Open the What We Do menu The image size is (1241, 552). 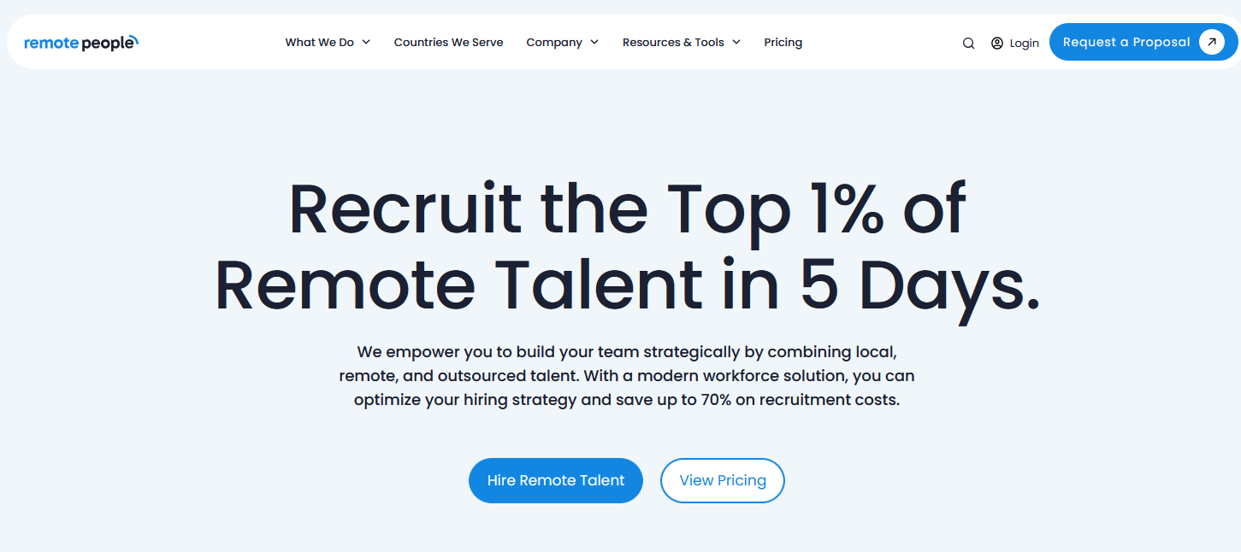(319, 42)
